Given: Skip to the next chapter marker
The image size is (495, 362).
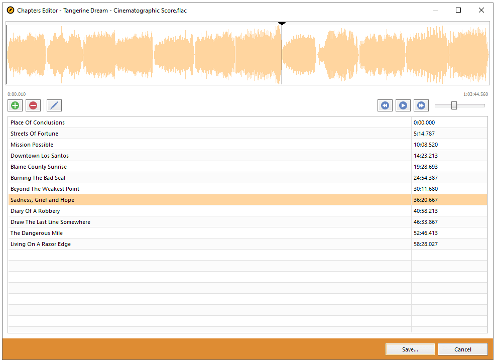Looking at the screenshot, I should (x=421, y=105).
